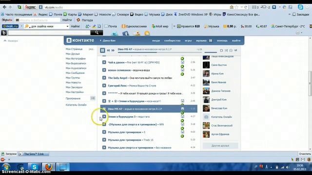Screen dimensions: 312x175
Task: Click the home icon in the address bar
Action: click(232, 7)
